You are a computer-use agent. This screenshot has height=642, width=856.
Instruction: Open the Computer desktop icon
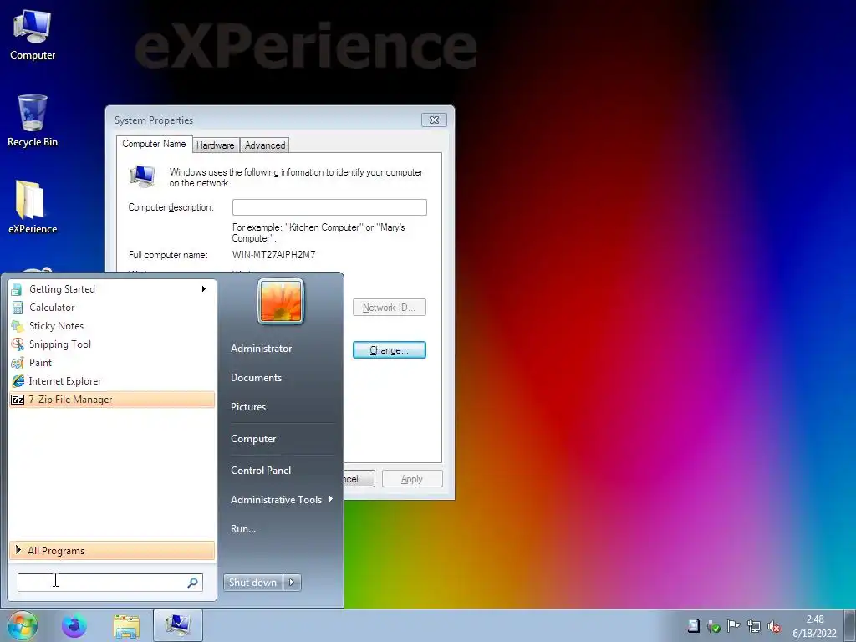[x=33, y=34]
